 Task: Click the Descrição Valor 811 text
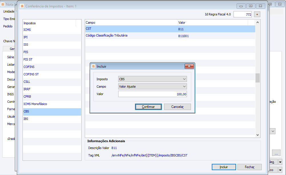click(114, 148)
